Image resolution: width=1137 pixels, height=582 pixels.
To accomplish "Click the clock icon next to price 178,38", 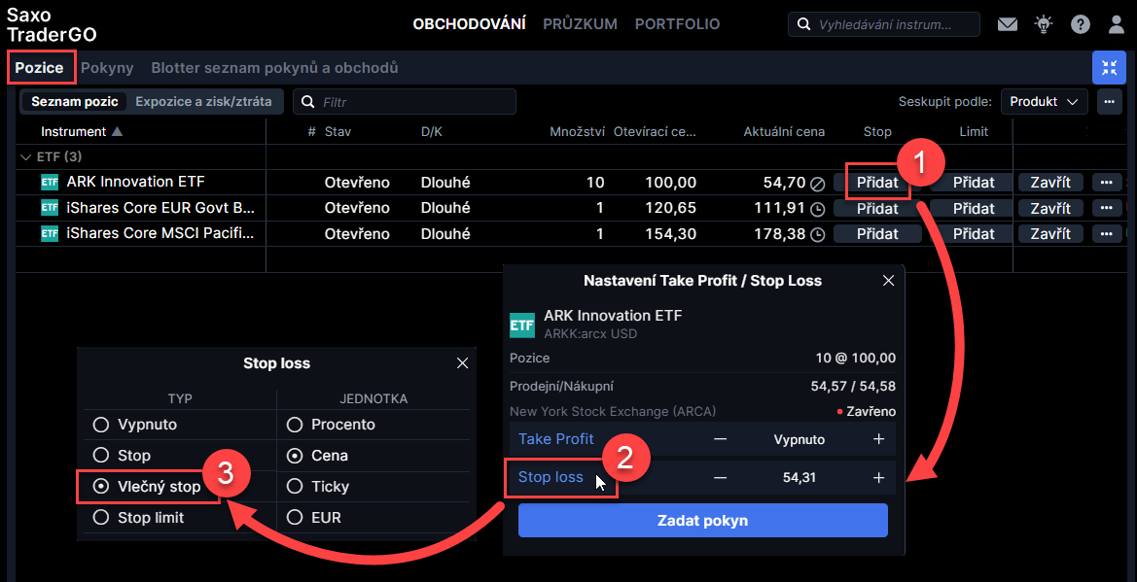I will [817, 235].
